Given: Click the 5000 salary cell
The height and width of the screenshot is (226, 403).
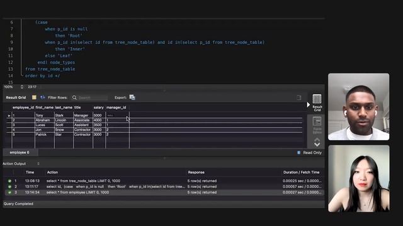Looking at the screenshot, I should [x=99, y=116].
